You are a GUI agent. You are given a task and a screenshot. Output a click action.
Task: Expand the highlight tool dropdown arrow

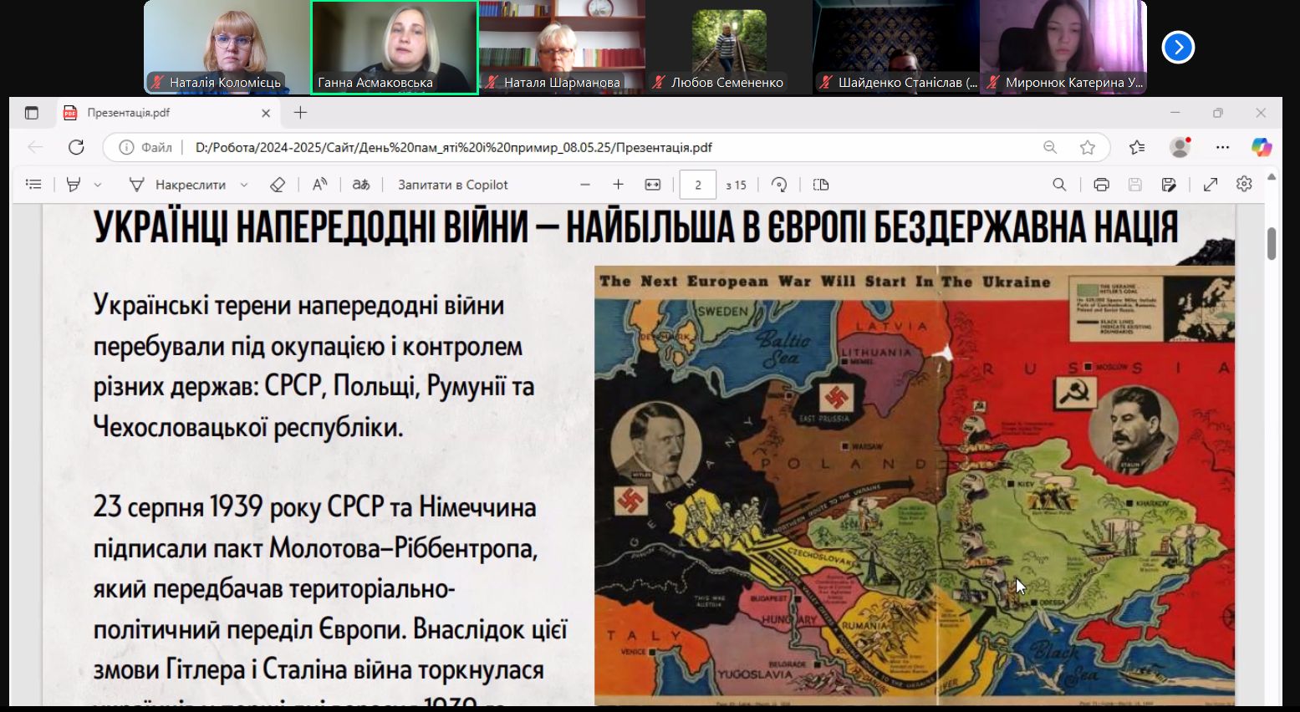coord(98,185)
